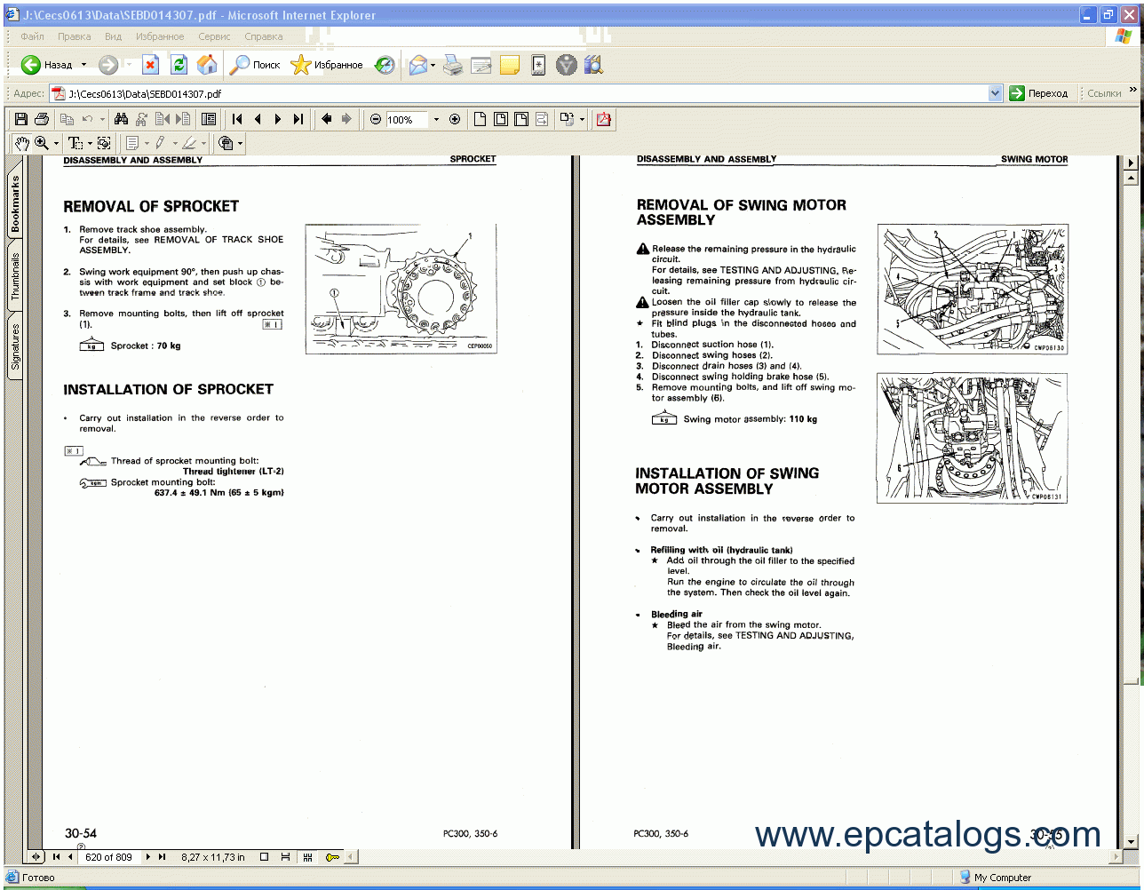Click status bar previous page arrow

pos(70,857)
